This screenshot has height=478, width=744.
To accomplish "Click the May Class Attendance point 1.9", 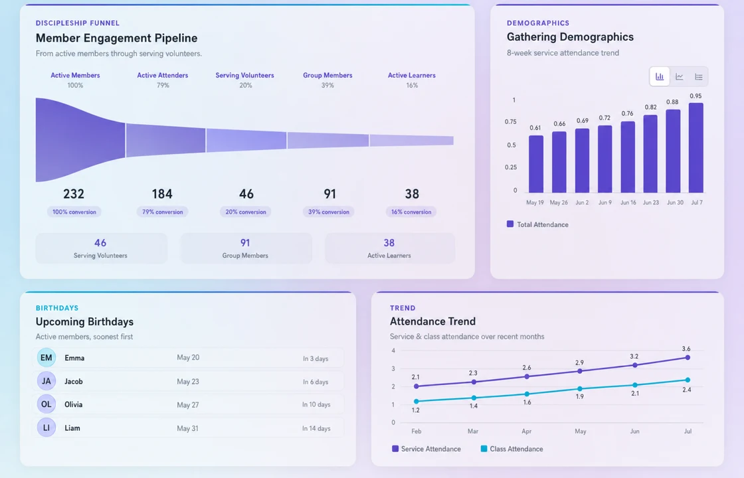I will pos(580,389).
